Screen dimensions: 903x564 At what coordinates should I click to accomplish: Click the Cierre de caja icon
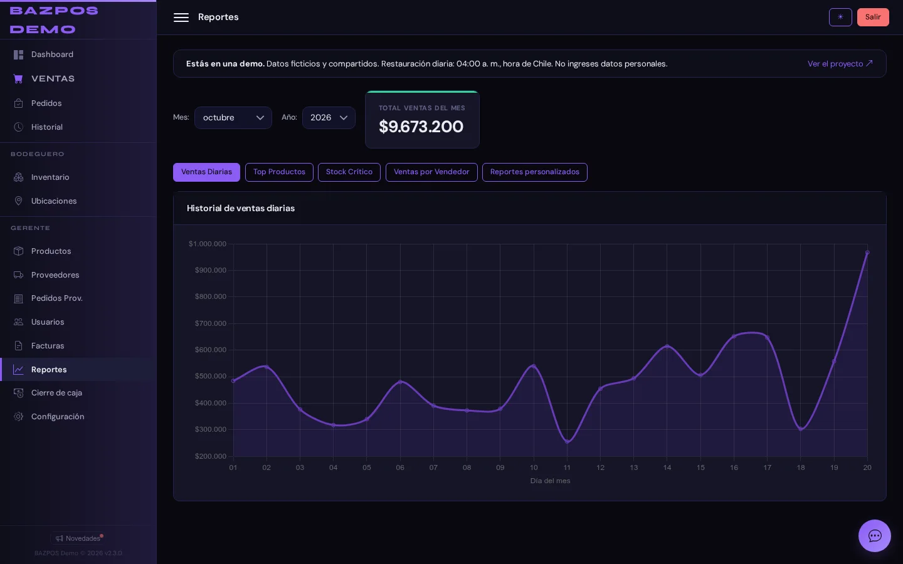pyautogui.click(x=19, y=393)
